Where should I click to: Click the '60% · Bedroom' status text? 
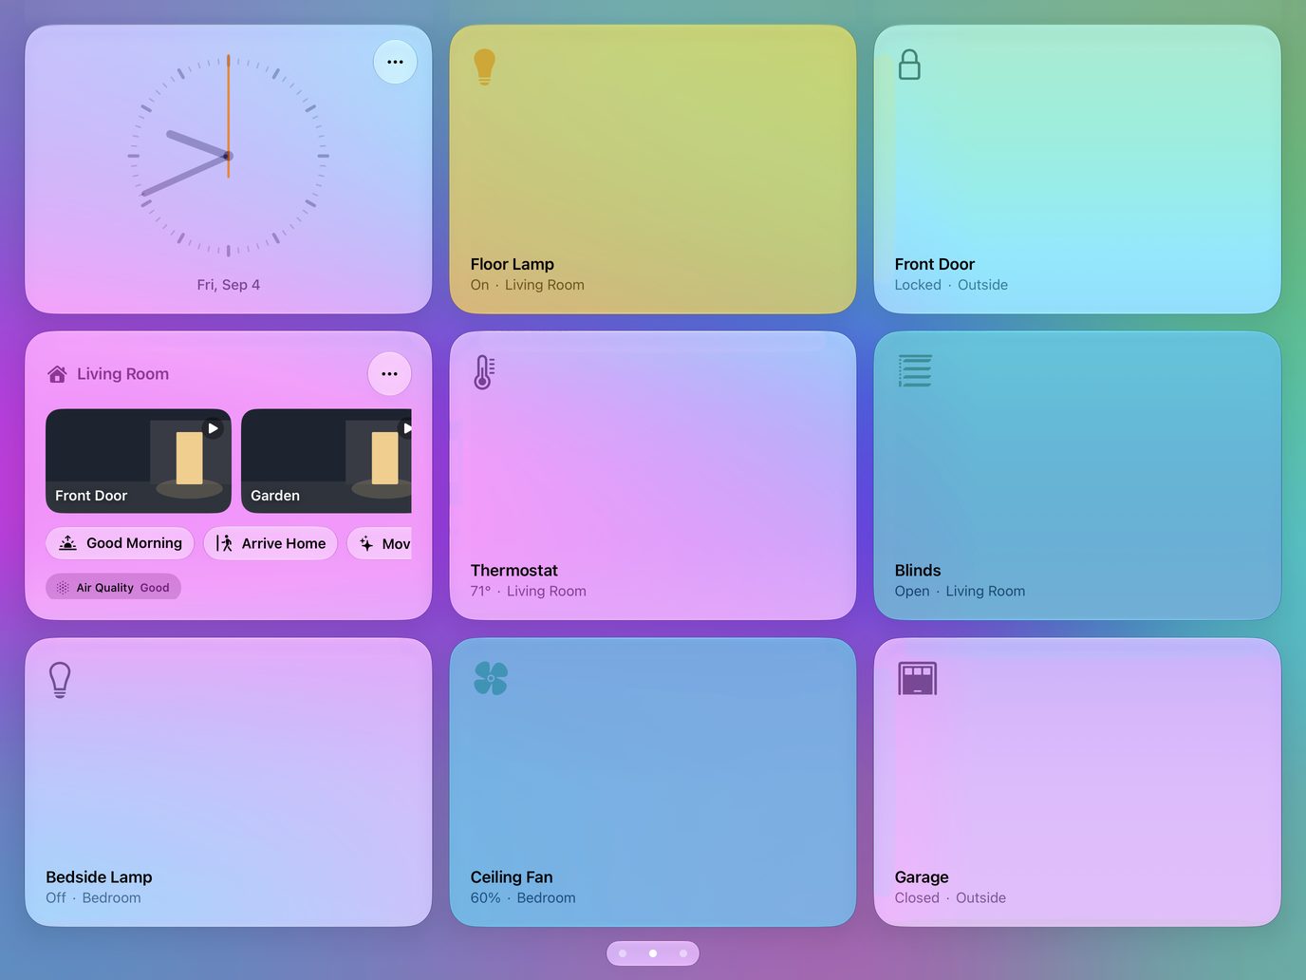click(523, 898)
